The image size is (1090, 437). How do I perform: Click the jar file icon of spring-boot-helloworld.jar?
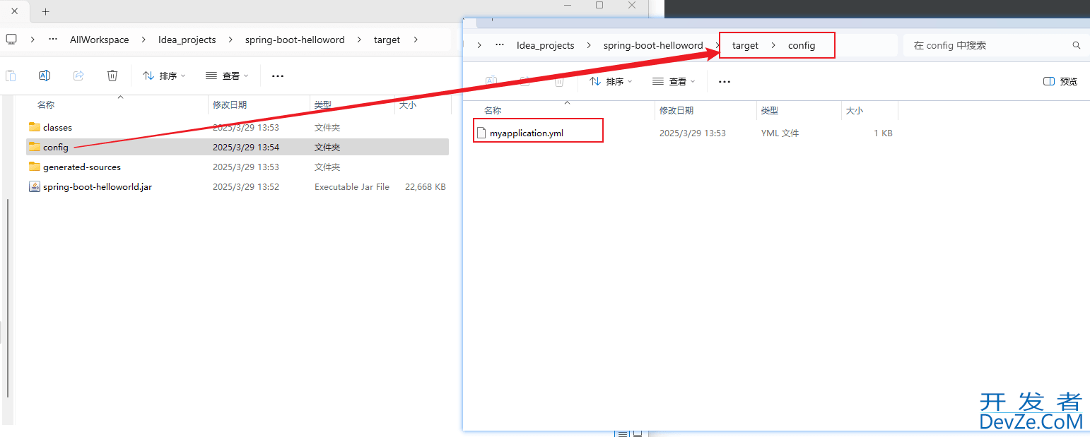[x=35, y=186]
